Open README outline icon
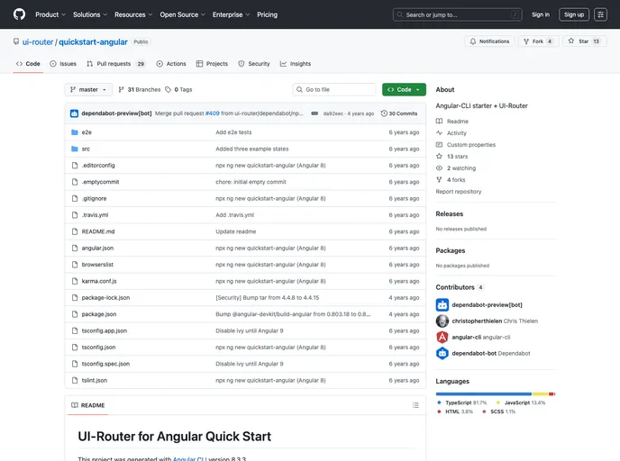 pyautogui.click(x=415, y=405)
